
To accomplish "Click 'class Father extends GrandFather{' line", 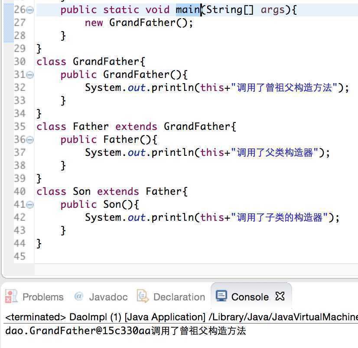I will pyautogui.click(x=136, y=126).
